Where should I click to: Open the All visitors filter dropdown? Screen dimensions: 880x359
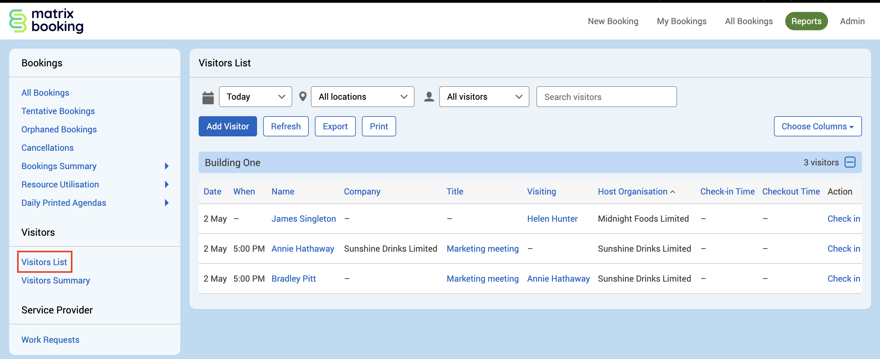[x=484, y=97]
